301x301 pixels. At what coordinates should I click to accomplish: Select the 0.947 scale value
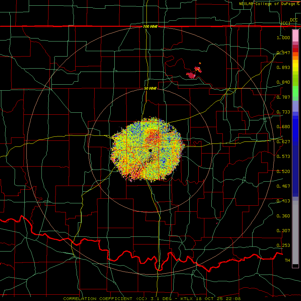283,53
